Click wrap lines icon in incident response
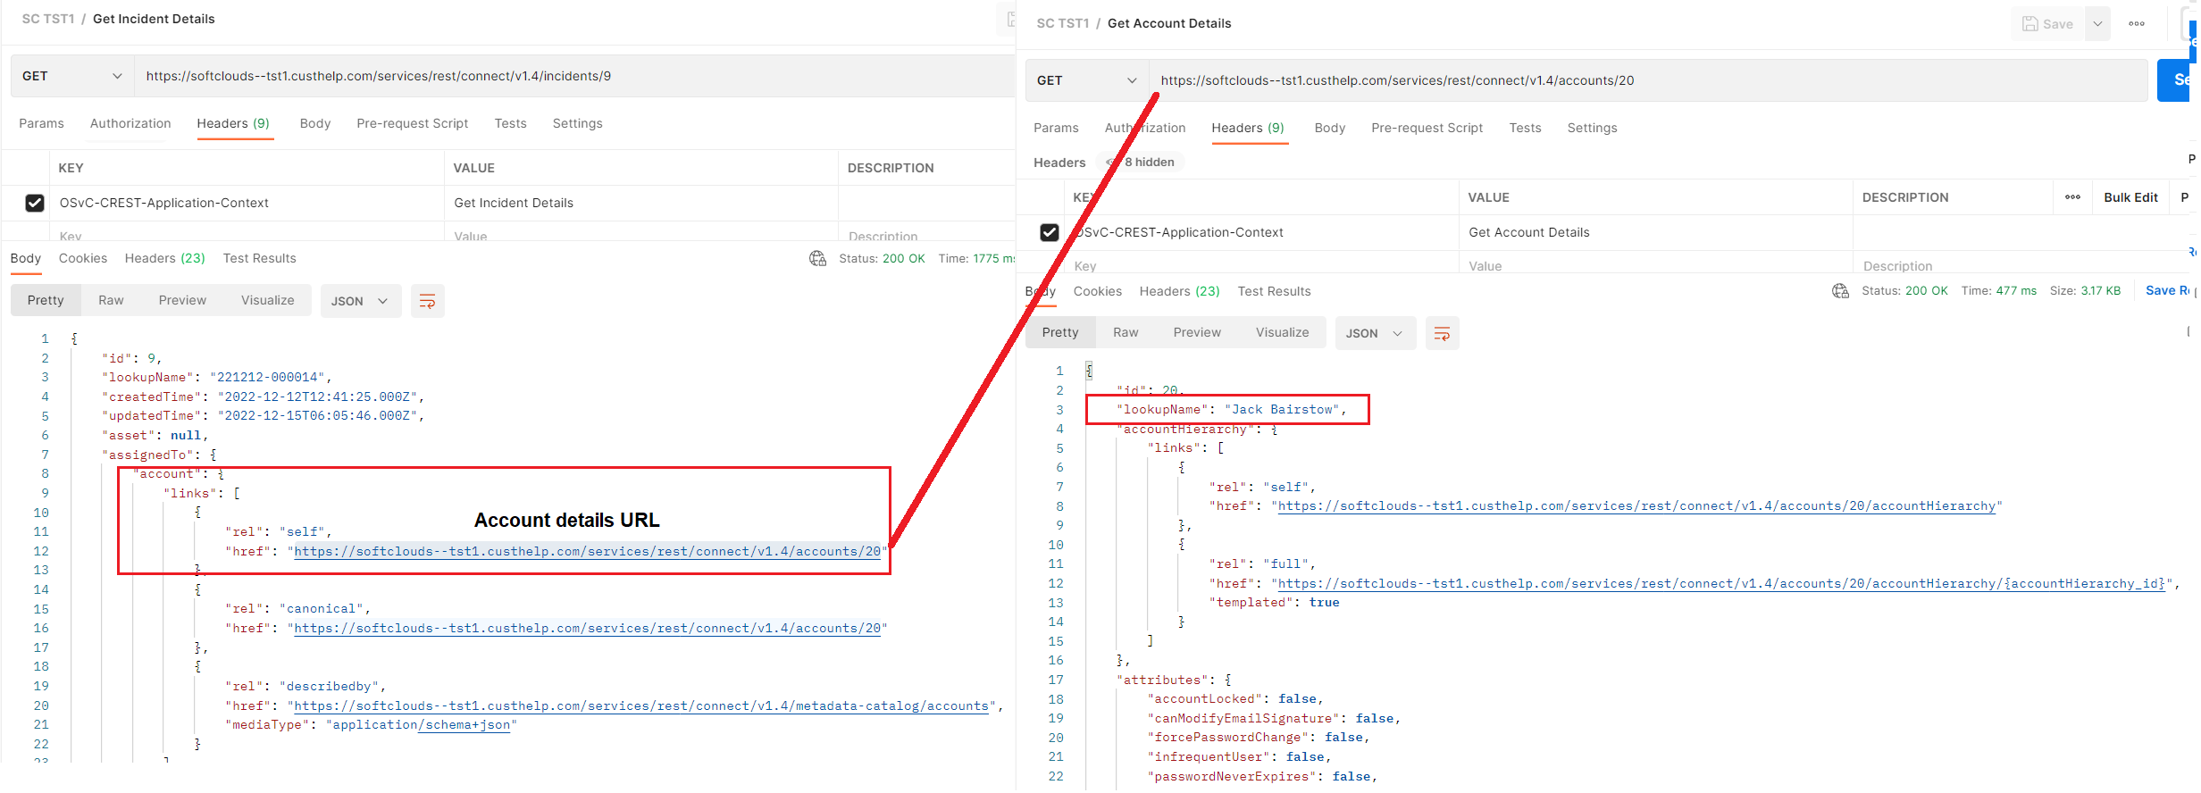The image size is (2201, 793). (427, 301)
